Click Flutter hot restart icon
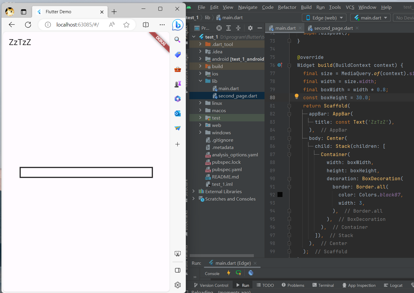The height and width of the screenshot is (293, 414). pyautogui.click(x=239, y=273)
